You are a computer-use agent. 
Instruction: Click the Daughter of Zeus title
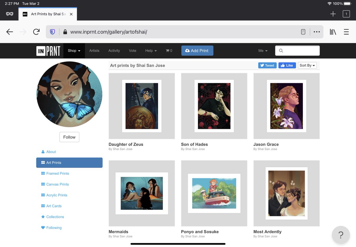126,145
